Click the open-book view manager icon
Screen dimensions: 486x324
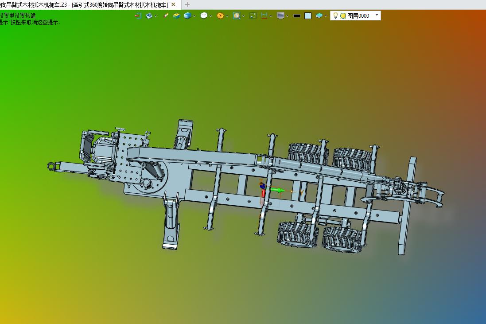[x=149, y=16]
